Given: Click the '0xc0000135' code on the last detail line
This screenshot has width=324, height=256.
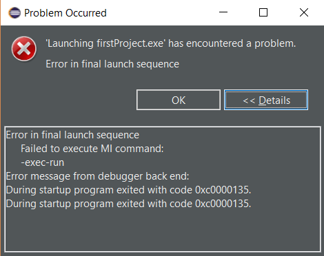Looking at the screenshot, I should pyautogui.click(x=223, y=204).
